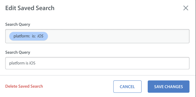
Task: Click the second Search Query label above text field
Action: point(18,52)
